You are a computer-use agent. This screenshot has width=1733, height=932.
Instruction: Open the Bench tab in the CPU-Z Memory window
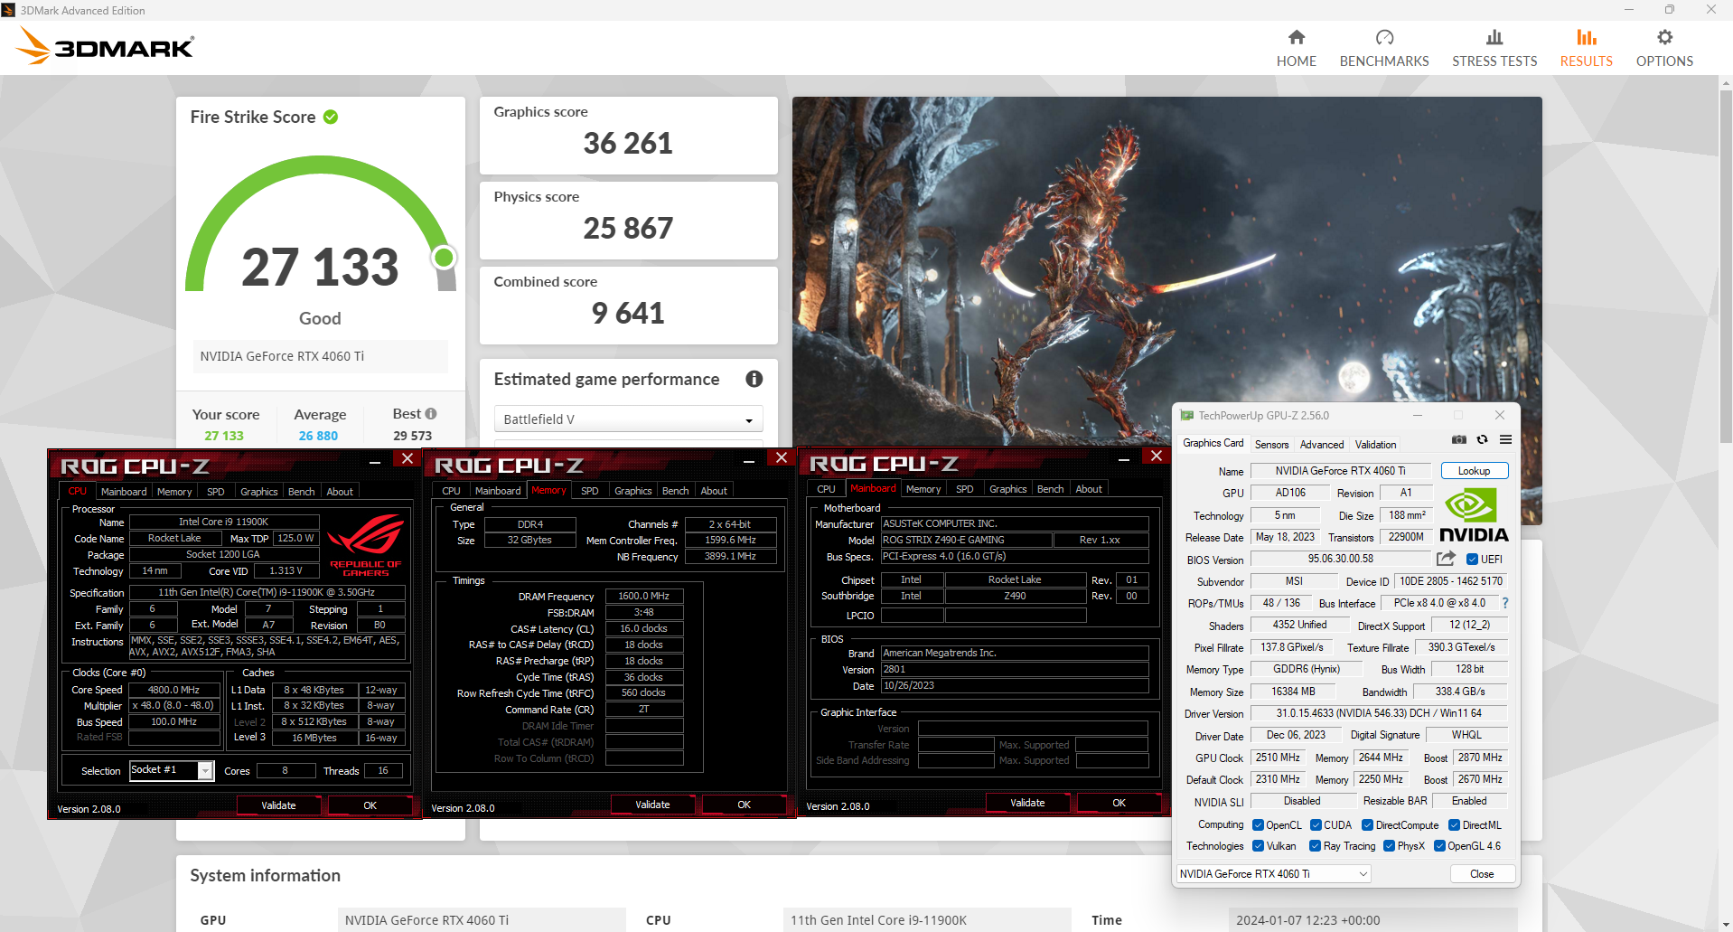675,491
